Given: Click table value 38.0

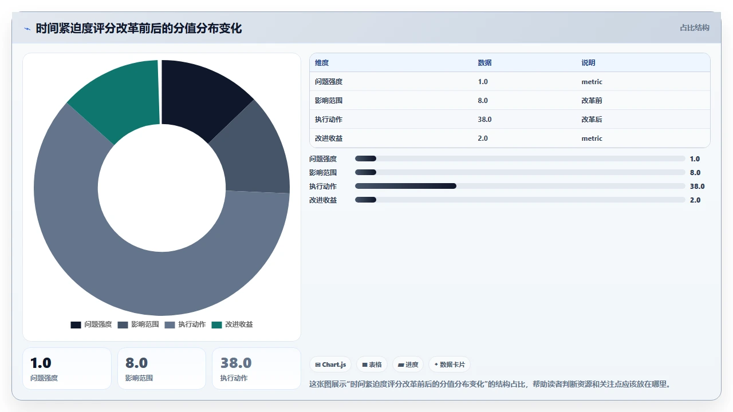Looking at the screenshot, I should coord(485,120).
